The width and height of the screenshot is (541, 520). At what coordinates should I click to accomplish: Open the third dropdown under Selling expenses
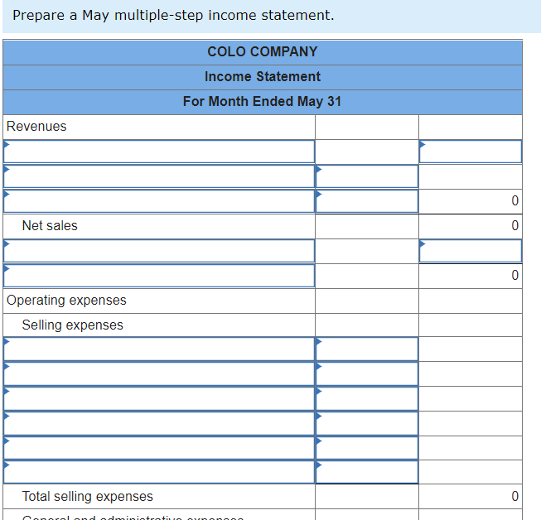tap(159, 398)
